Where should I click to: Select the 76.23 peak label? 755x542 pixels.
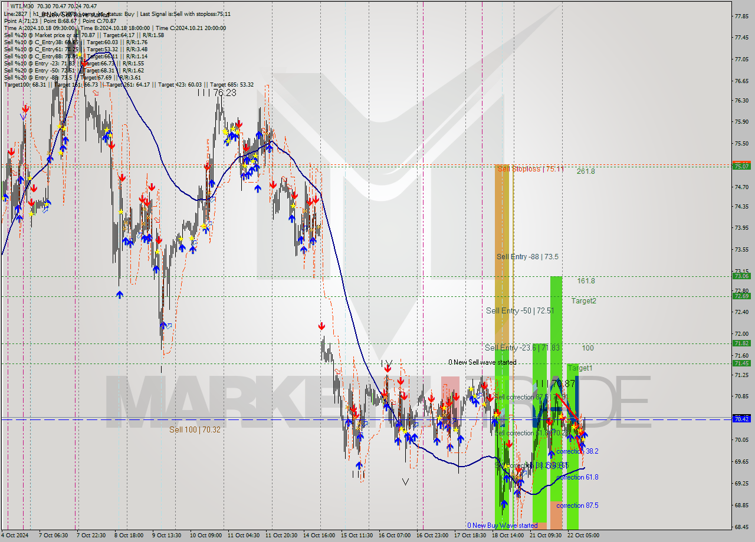[x=217, y=93]
